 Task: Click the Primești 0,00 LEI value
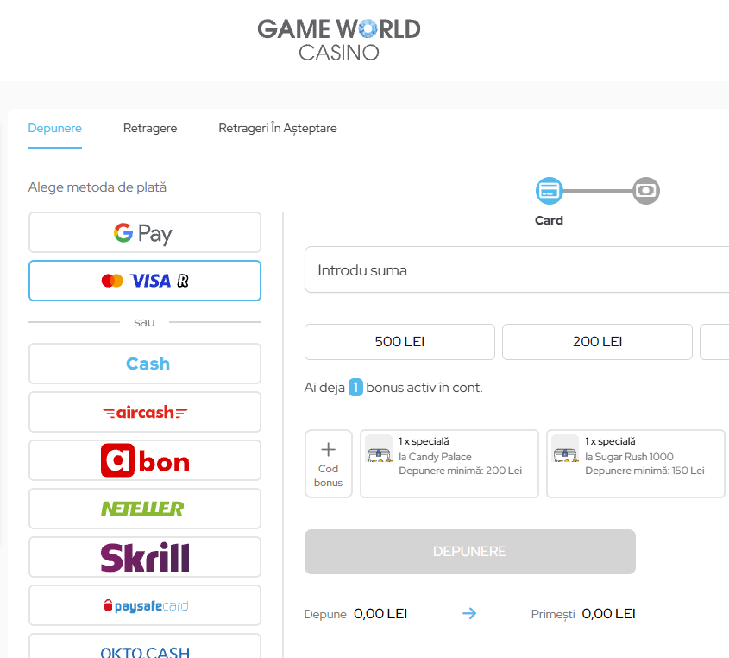click(608, 614)
